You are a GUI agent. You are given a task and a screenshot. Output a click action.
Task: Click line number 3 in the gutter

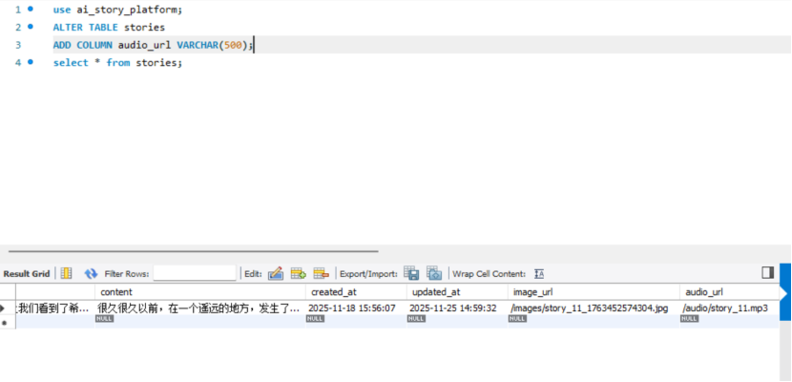18,45
